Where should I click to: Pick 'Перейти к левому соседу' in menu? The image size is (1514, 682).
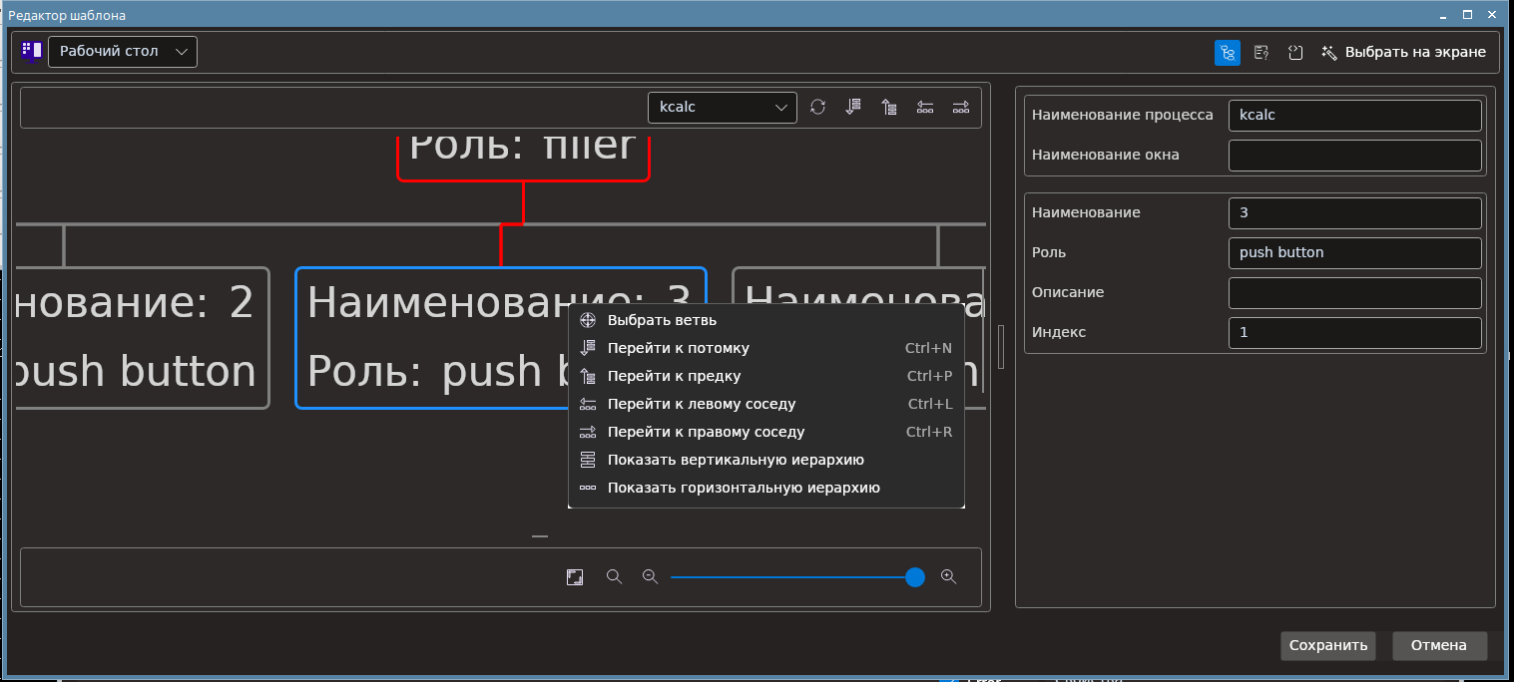tap(766, 404)
